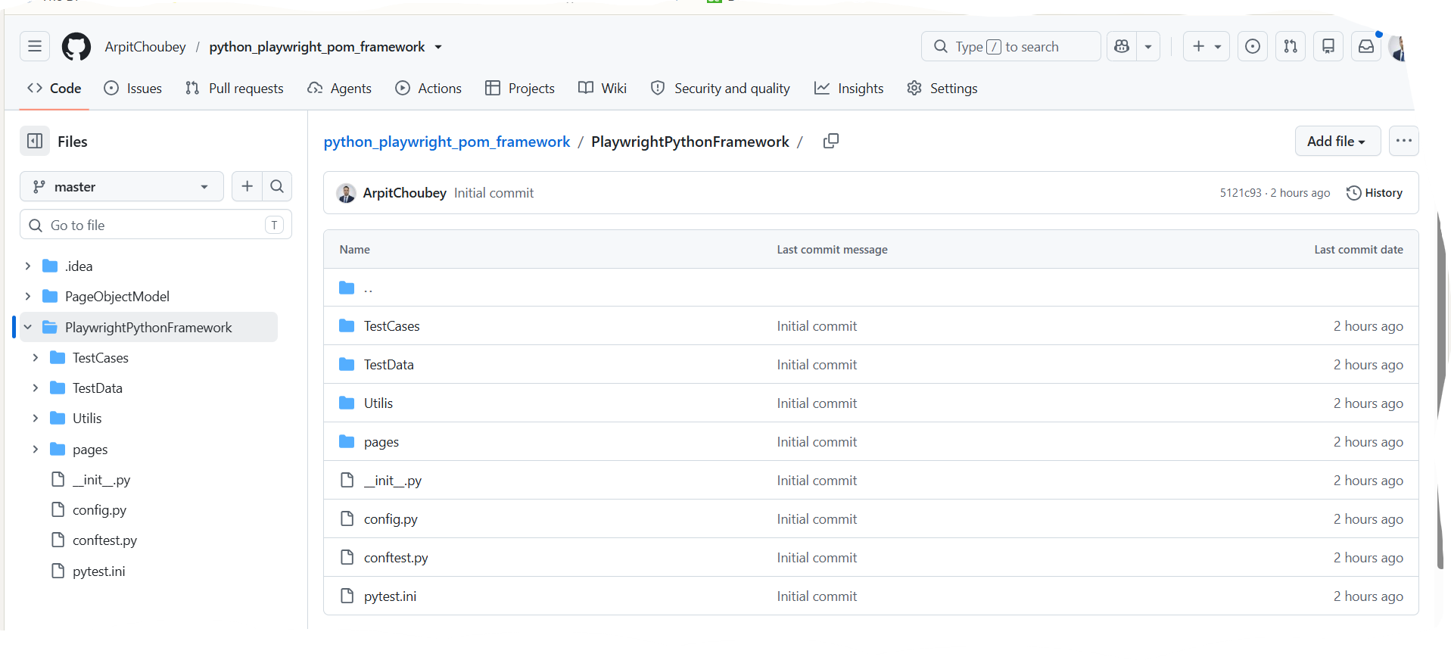Select pytest.ini in the file tree

pos(98,571)
